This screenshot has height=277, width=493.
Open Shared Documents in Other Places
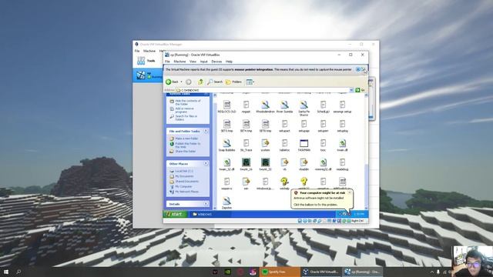[x=186, y=182]
